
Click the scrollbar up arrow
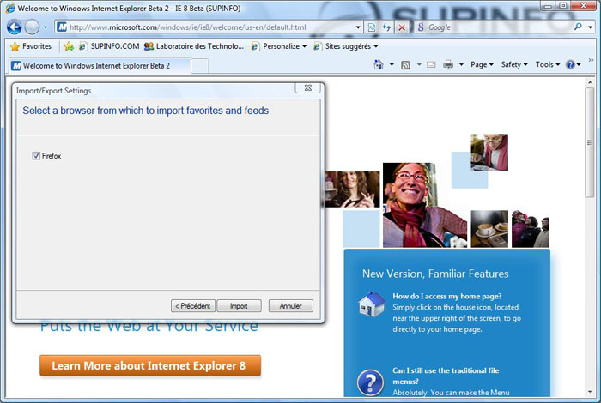pyautogui.click(x=589, y=82)
